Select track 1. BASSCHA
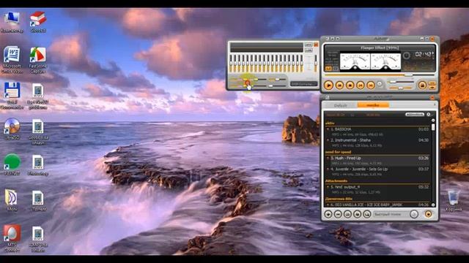 (378, 131)
